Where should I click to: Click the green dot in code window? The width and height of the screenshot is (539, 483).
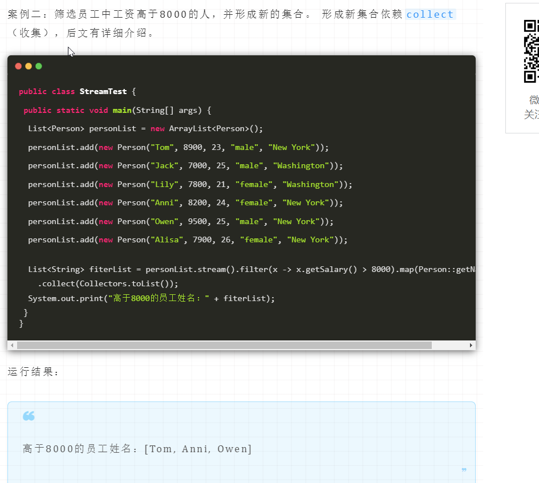point(39,66)
